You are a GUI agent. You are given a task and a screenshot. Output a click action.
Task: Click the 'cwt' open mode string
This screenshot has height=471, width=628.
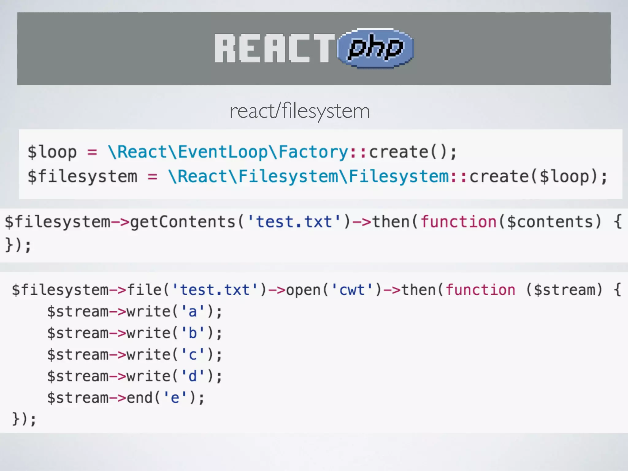click(352, 290)
